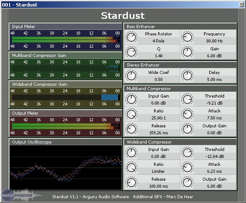This screenshot has width=246, height=203.
Task: Click the Limiter ratio value
Action: tap(158, 171)
